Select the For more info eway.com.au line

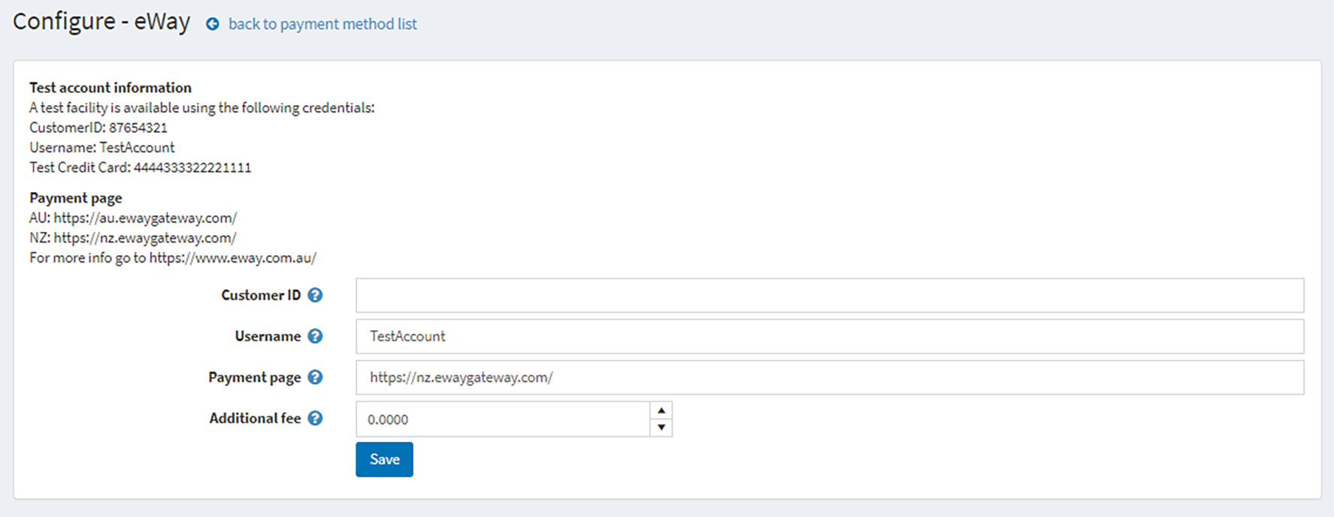click(x=173, y=258)
